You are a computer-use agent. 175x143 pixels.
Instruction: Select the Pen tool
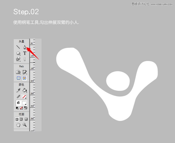click(x=24, y=47)
